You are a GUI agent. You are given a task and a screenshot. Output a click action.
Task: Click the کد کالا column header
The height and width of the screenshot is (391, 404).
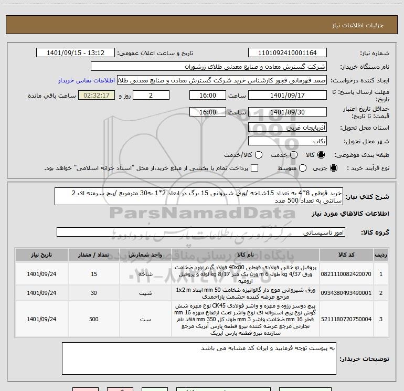click(346, 255)
